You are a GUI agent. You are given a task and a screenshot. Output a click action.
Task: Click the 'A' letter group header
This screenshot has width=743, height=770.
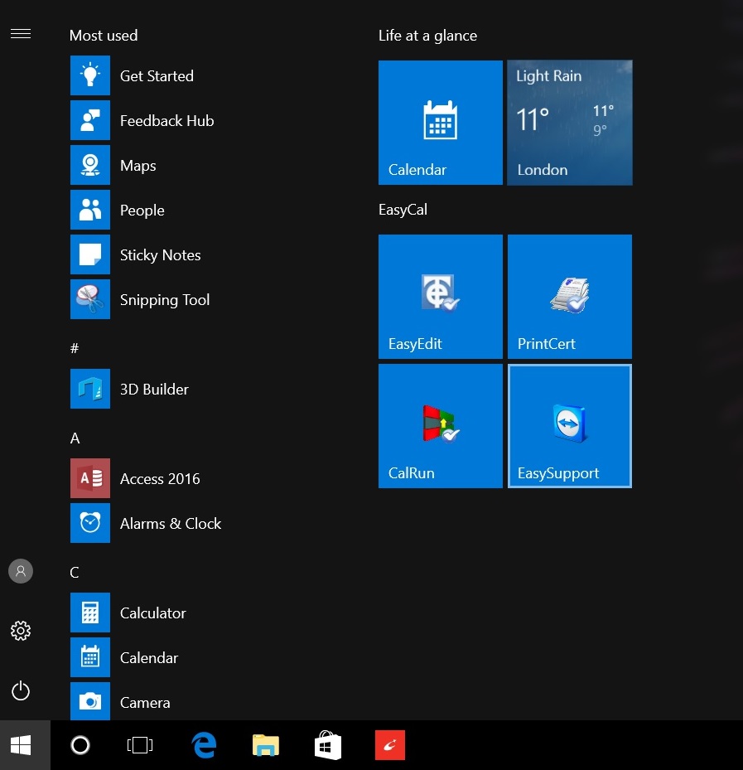(x=75, y=438)
